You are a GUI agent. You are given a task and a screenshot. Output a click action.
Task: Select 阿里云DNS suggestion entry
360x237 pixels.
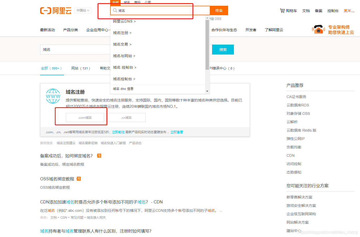(123, 21)
